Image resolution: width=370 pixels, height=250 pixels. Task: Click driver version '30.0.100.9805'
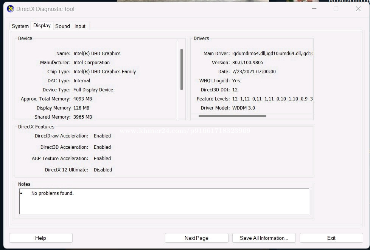tap(248, 62)
